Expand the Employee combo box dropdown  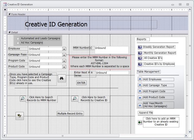click(x=64, y=49)
